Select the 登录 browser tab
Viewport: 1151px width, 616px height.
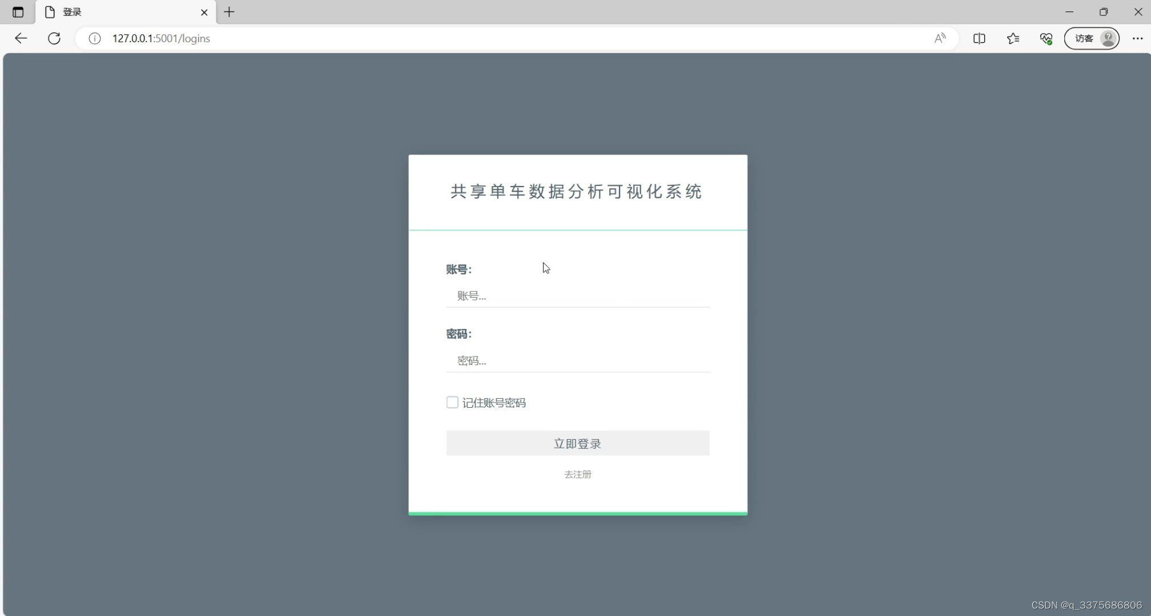pos(103,12)
